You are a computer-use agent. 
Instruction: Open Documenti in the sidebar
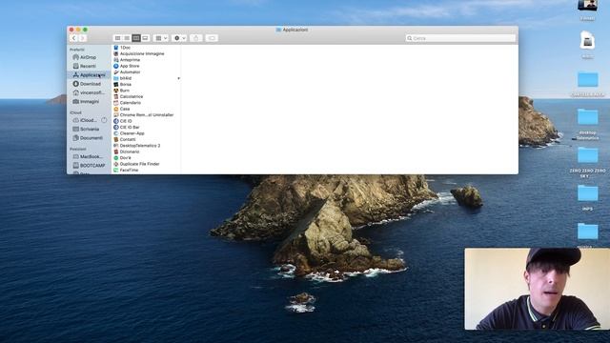point(88,138)
